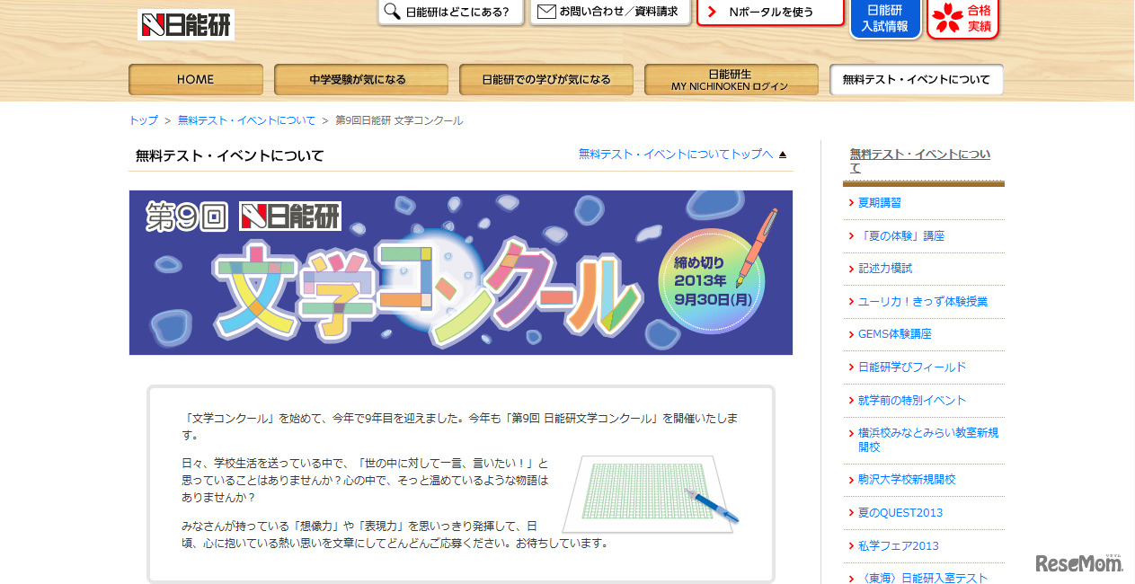Click the up-arrow triangle beside トップへ
This screenshot has height=584, width=1135.
pos(782,154)
